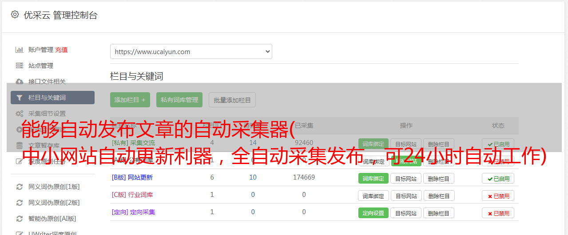Screen dimensions: 568x235
Task: Click the 操作 column header
Action: [406, 125]
